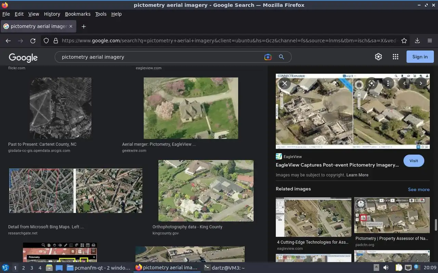The width and height of the screenshot is (438, 273).
Task: Open the Google apps grid
Action: (x=396, y=57)
